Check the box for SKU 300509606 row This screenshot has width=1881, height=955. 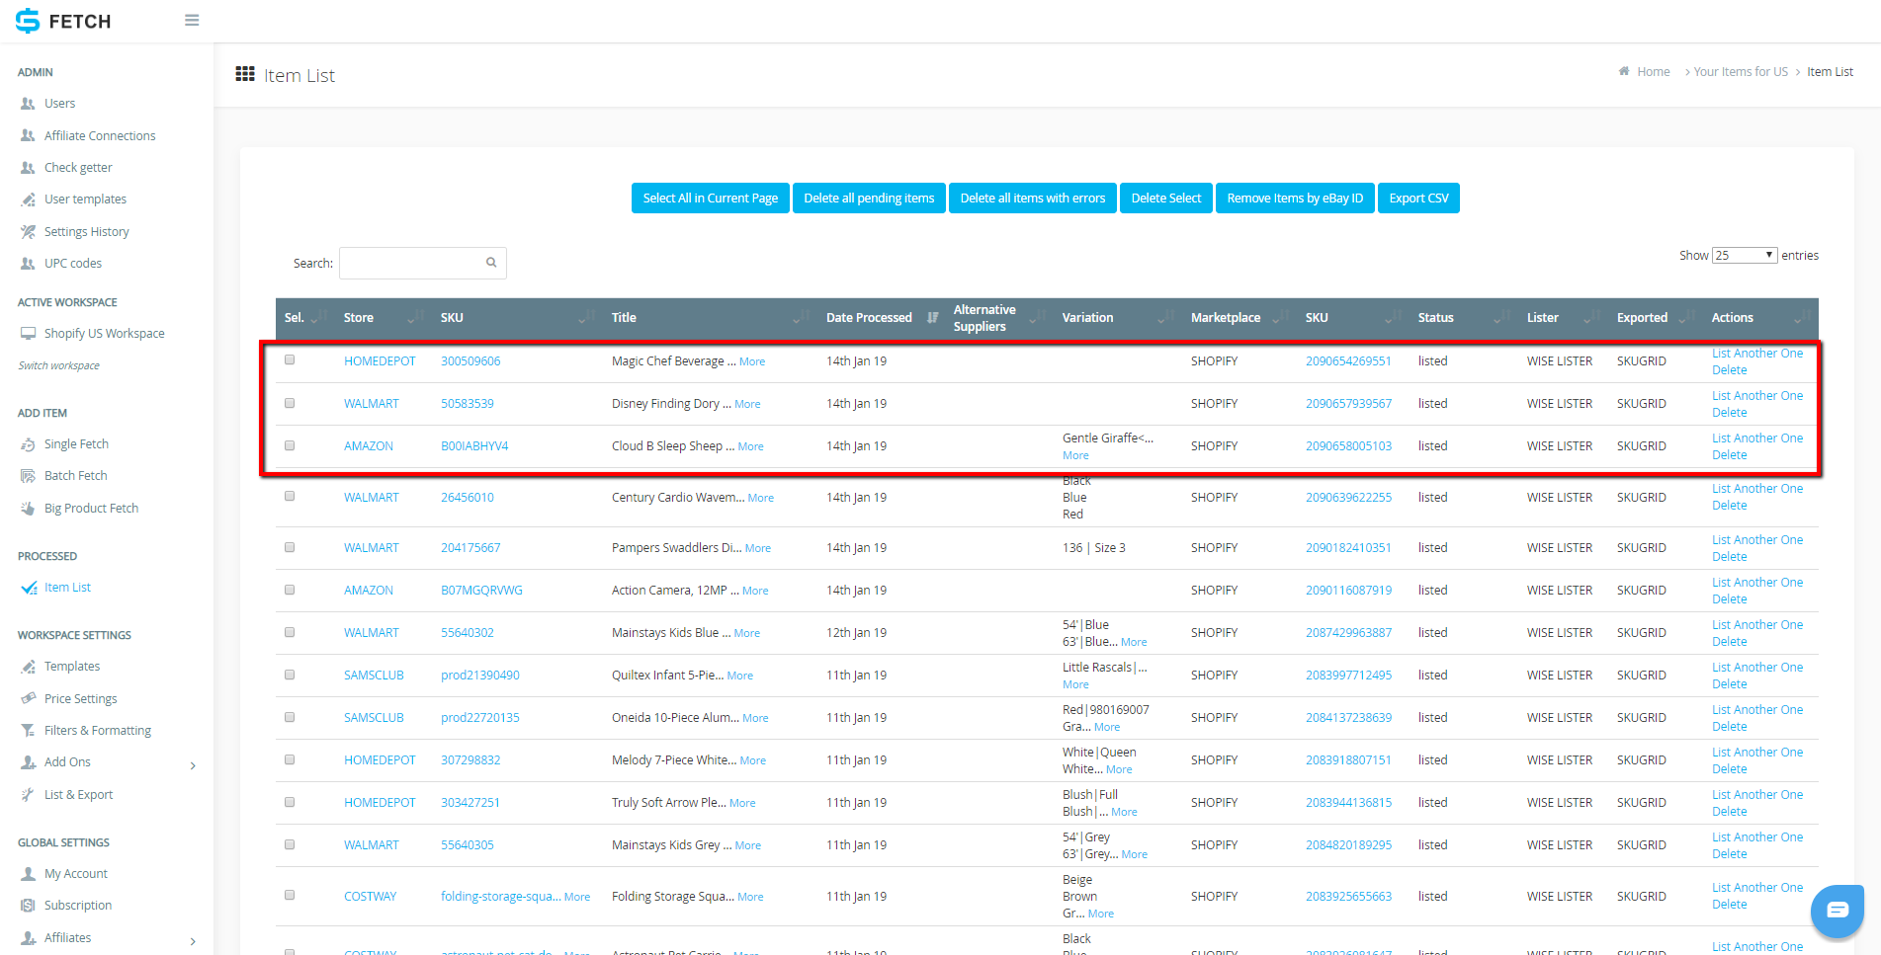(290, 359)
